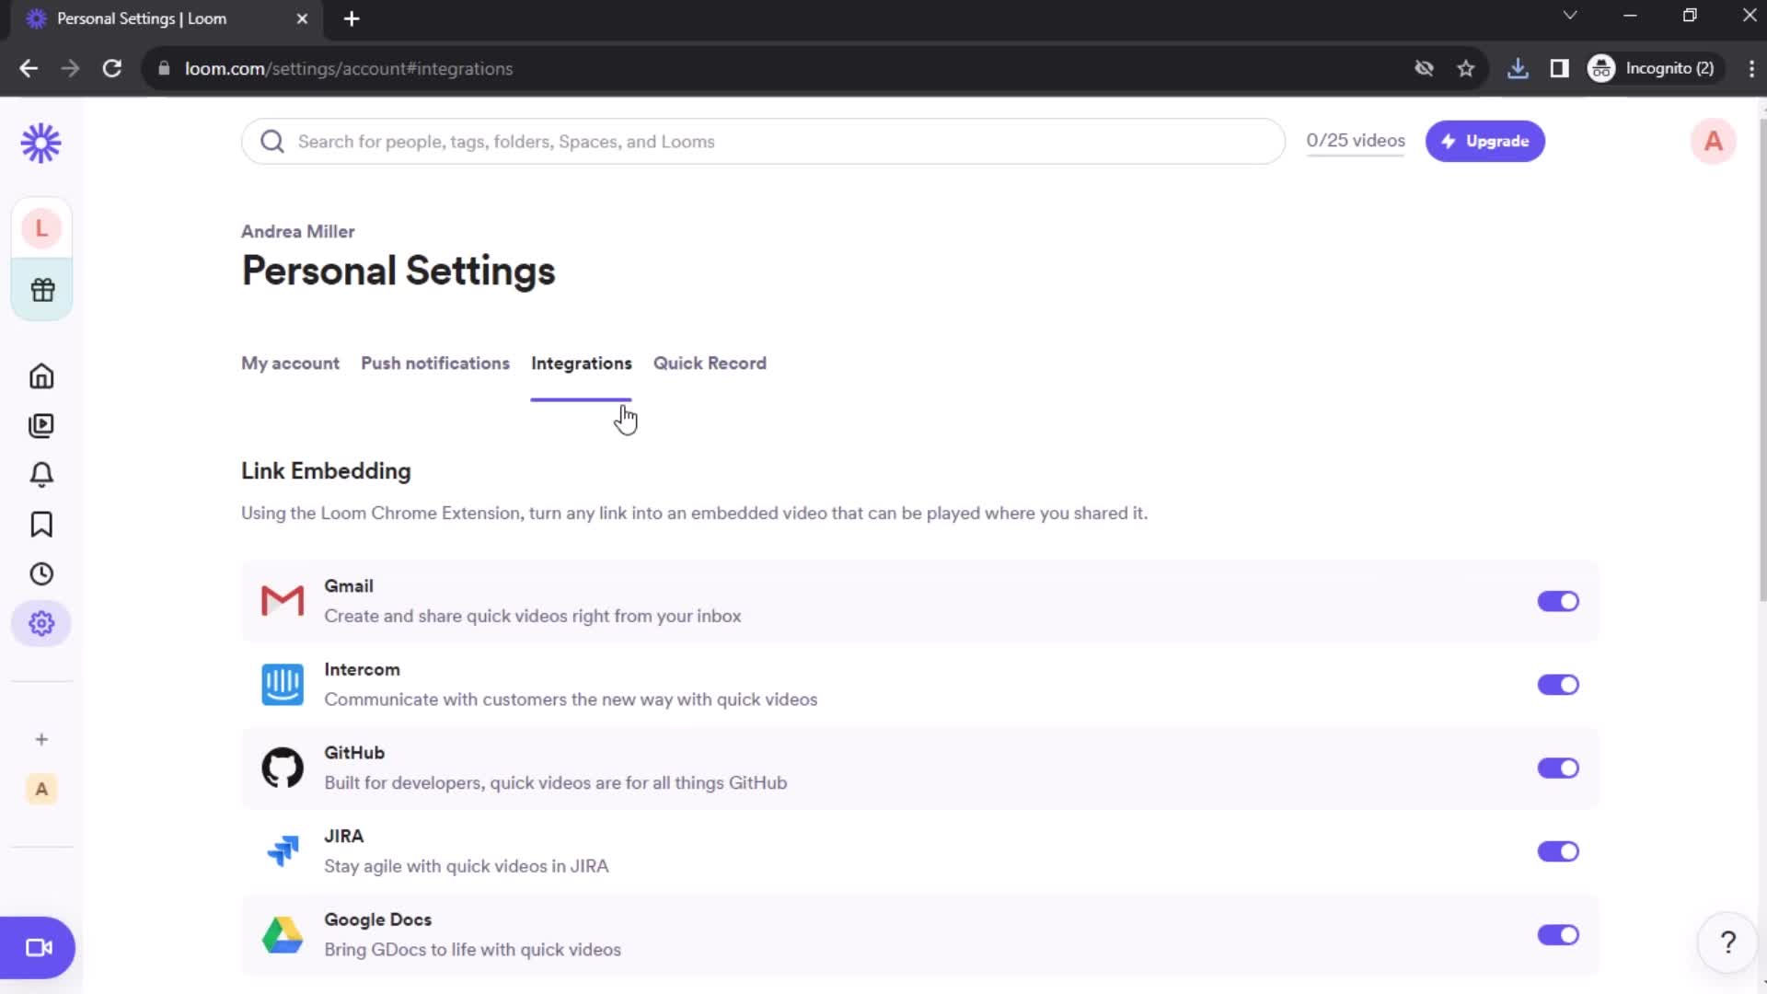This screenshot has height=994, width=1767.
Task: Click the Loom logo in the sidebar
Action: [x=40, y=144]
